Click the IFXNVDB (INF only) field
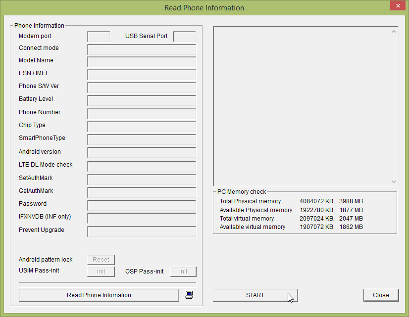This screenshot has height=317, width=409. tap(142, 218)
